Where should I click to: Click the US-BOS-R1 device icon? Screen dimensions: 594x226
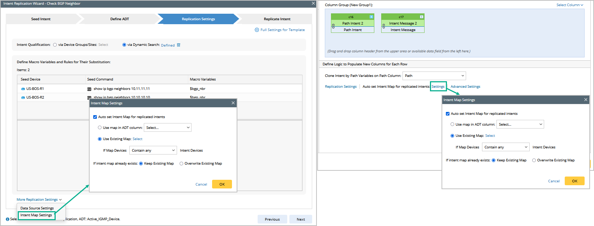click(x=23, y=89)
